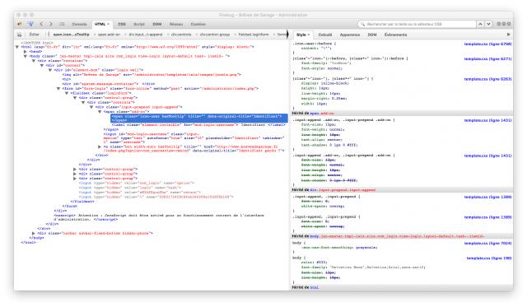The width and height of the screenshot is (527, 307).
Task: Collapse the div id content node
Action: click(42, 66)
